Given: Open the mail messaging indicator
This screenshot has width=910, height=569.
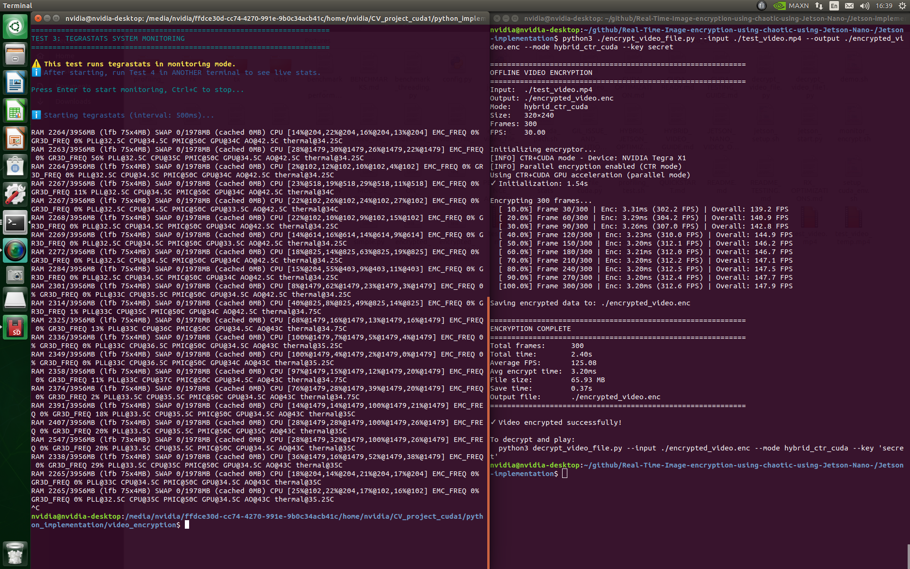Looking at the screenshot, I should [849, 6].
